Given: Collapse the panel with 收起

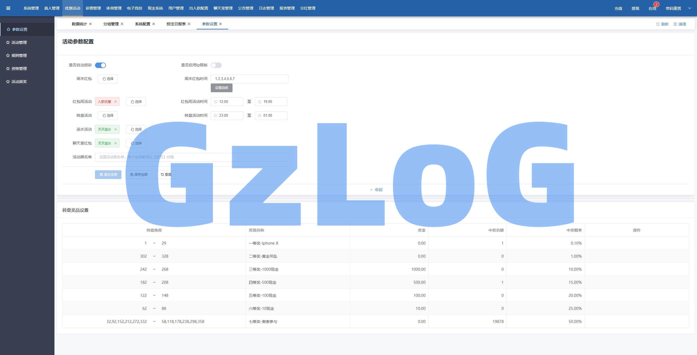Looking at the screenshot, I should [376, 190].
